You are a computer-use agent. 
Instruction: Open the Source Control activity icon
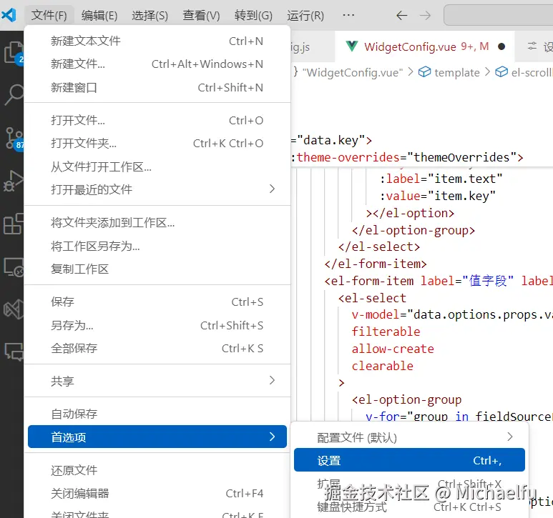pyautogui.click(x=14, y=139)
